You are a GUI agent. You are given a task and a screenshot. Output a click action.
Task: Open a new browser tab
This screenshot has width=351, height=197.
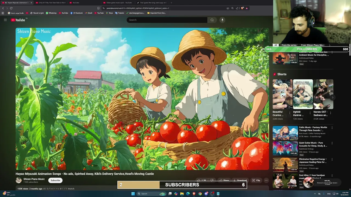[x=171, y=3]
